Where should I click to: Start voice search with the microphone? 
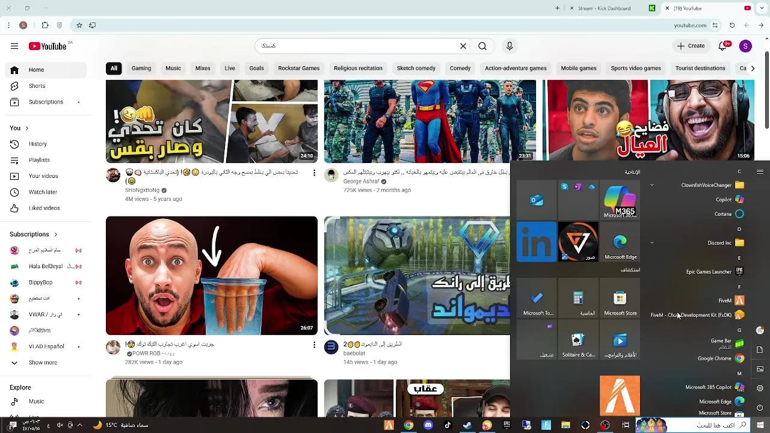pyautogui.click(x=510, y=46)
